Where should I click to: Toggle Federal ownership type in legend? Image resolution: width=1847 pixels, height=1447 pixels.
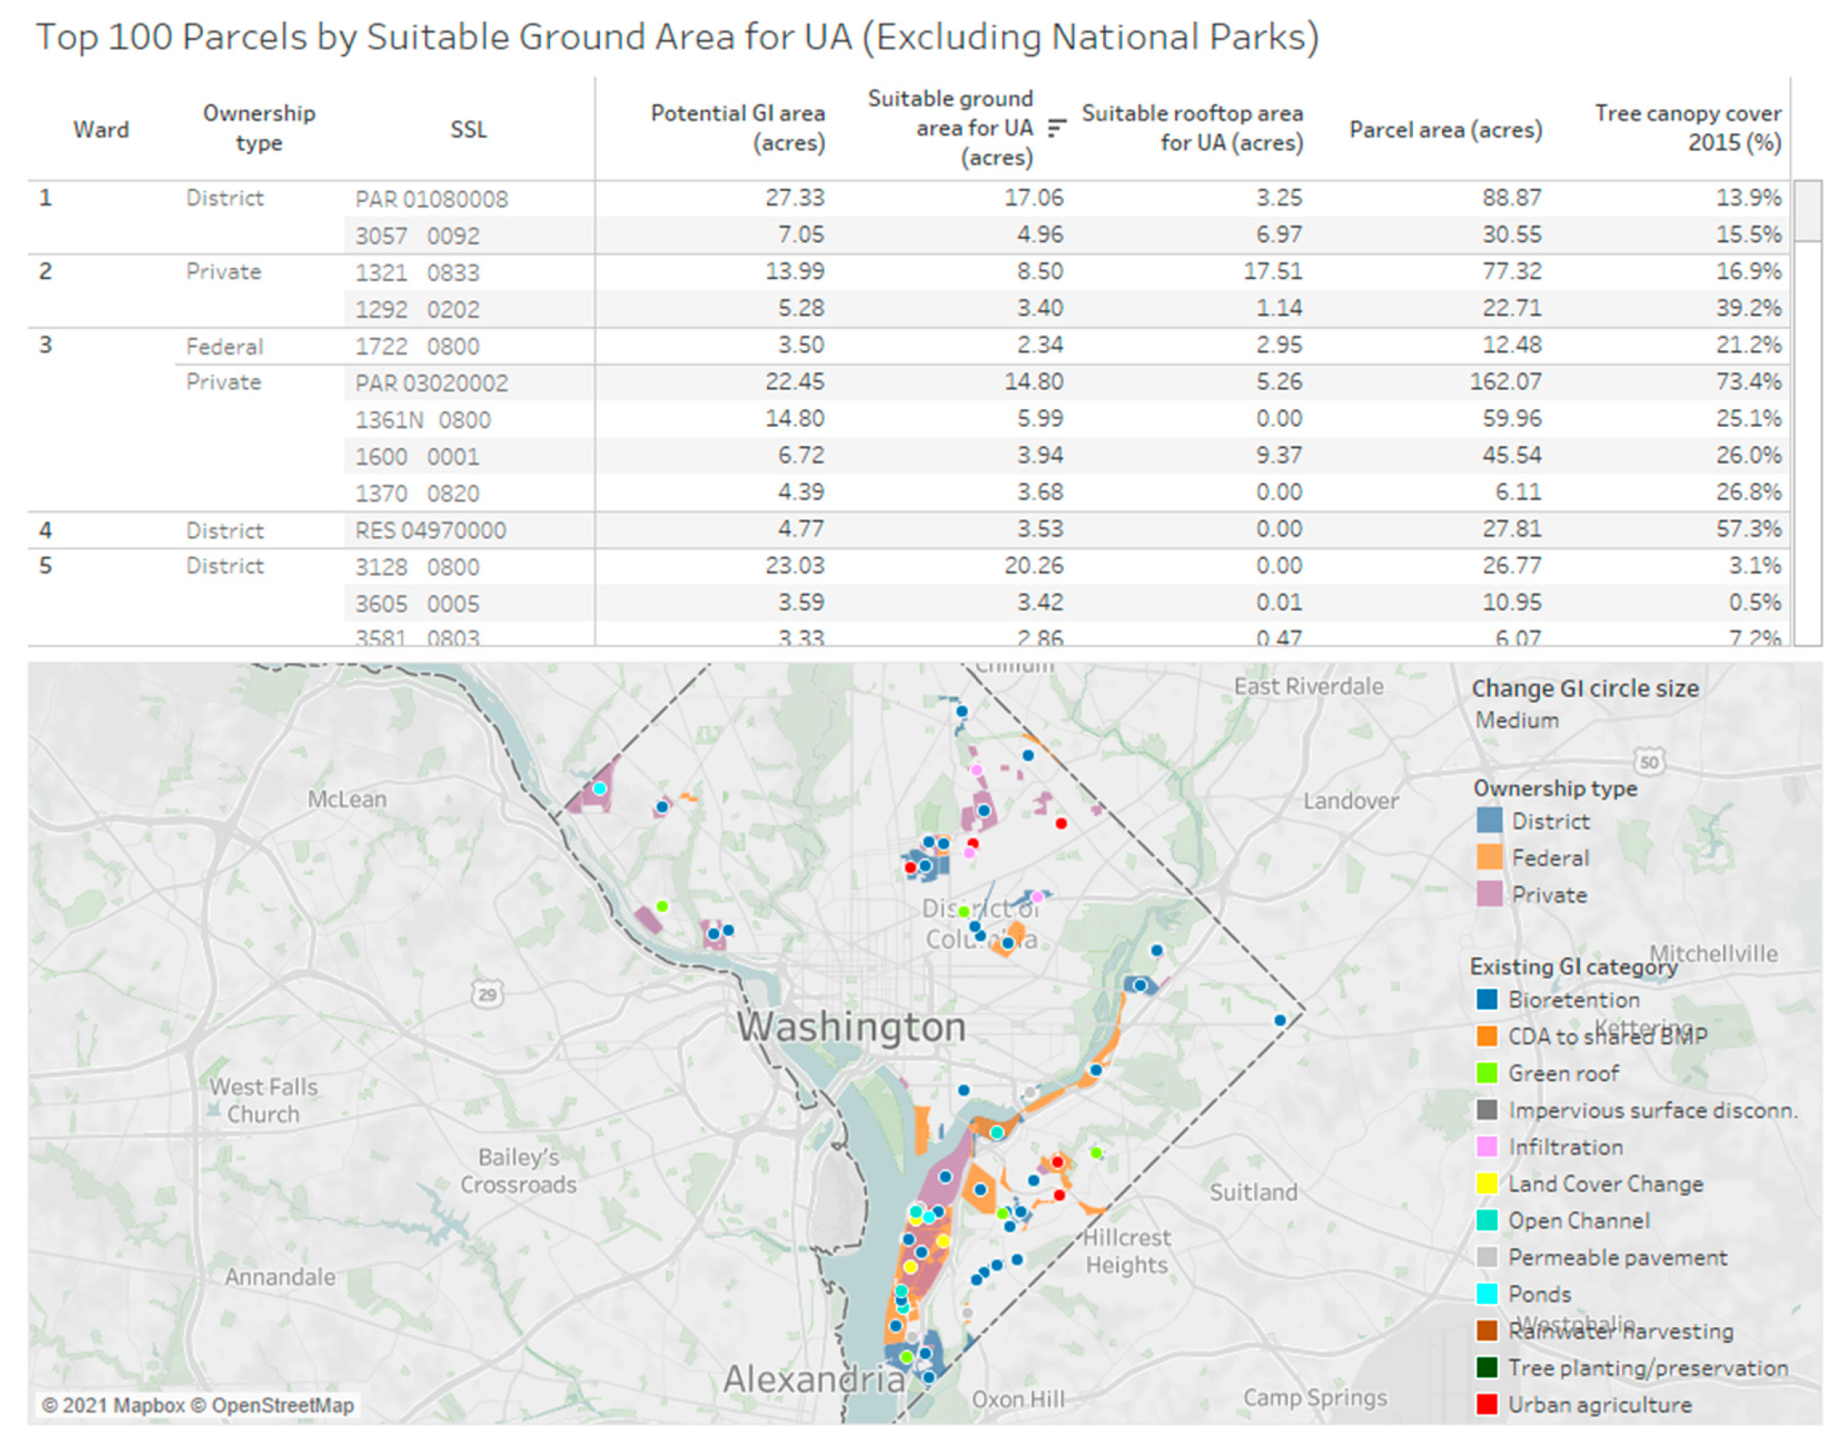point(1550,858)
